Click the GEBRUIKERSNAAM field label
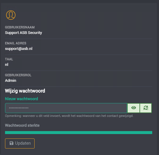This screenshot has width=159, height=155. tap(20, 27)
